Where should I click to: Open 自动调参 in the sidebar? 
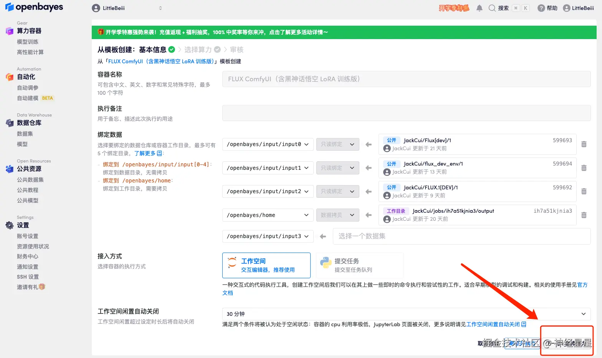pos(28,88)
